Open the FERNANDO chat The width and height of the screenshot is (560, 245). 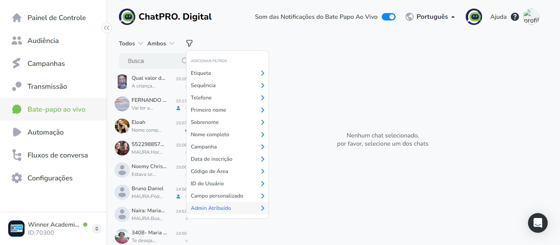(x=150, y=104)
